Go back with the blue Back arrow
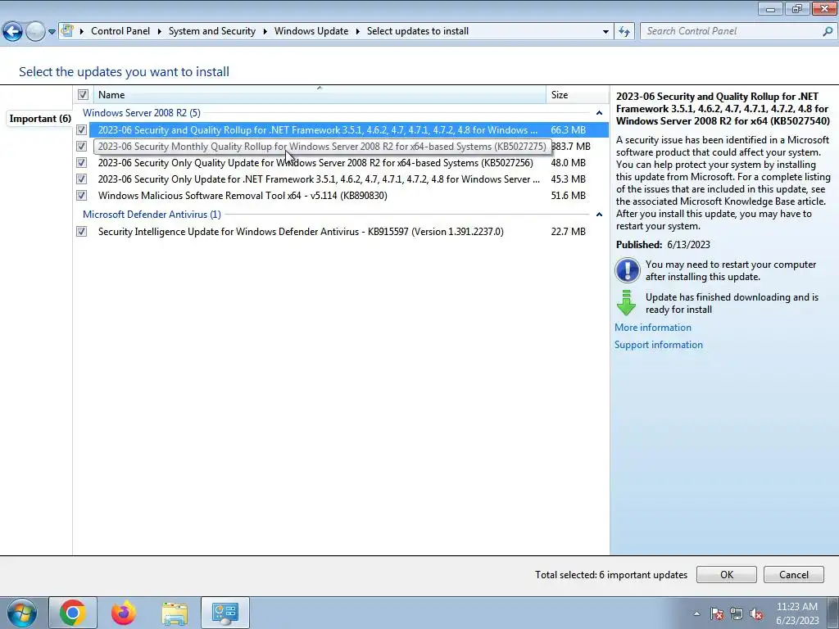This screenshot has height=629, width=839. pyautogui.click(x=12, y=31)
